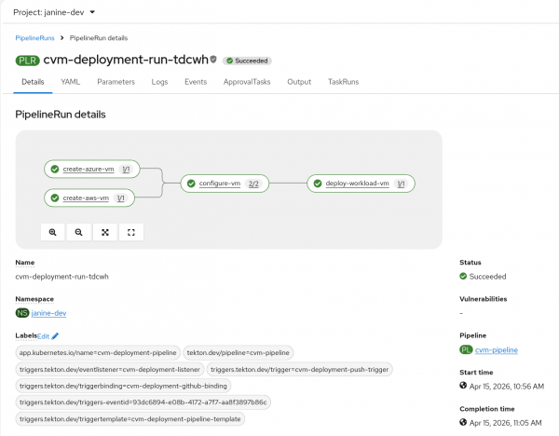The height and width of the screenshot is (436, 559).
Task: Click the create-azure-vm 1/1 step count badge
Action: (x=126, y=169)
